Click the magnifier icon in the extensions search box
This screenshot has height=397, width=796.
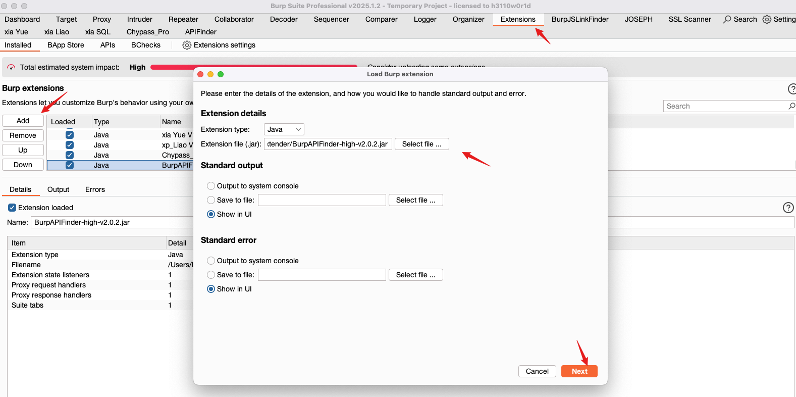point(791,106)
